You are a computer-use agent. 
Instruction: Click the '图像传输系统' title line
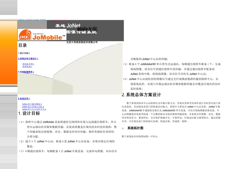pyautogui.click(x=82, y=32)
